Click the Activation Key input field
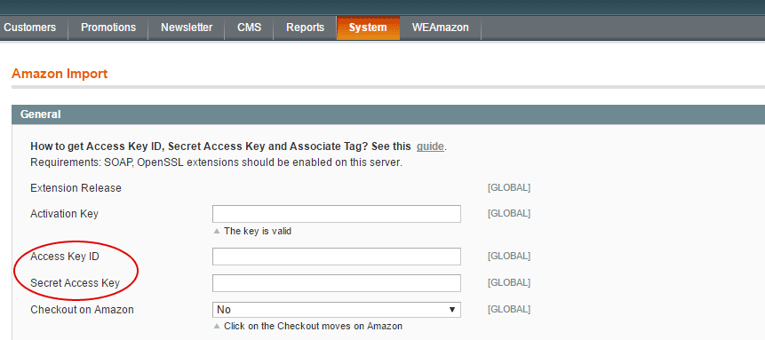The height and width of the screenshot is (340, 765). (x=337, y=214)
